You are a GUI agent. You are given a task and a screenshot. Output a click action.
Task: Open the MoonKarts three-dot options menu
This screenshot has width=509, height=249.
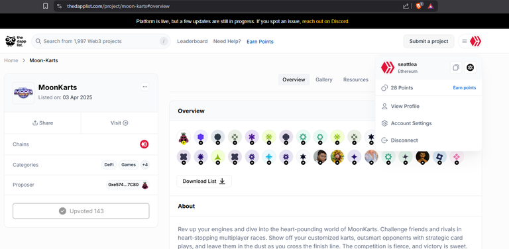tap(144, 87)
